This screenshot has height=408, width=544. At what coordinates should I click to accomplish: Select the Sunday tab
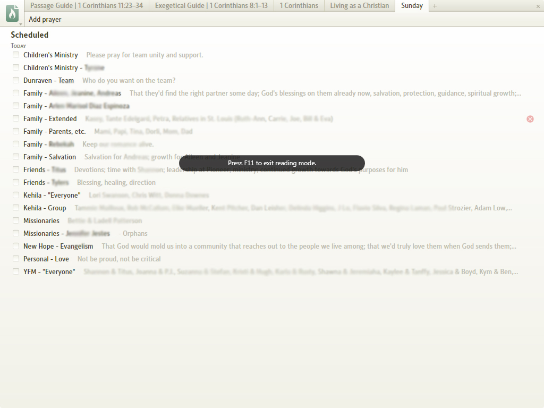(412, 6)
